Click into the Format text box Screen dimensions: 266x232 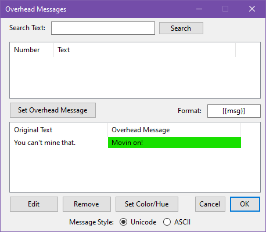(234, 111)
